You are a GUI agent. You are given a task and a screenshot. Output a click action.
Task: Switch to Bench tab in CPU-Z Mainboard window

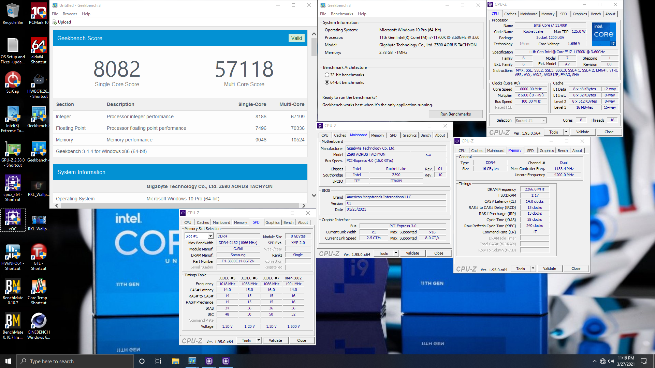click(425, 135)
